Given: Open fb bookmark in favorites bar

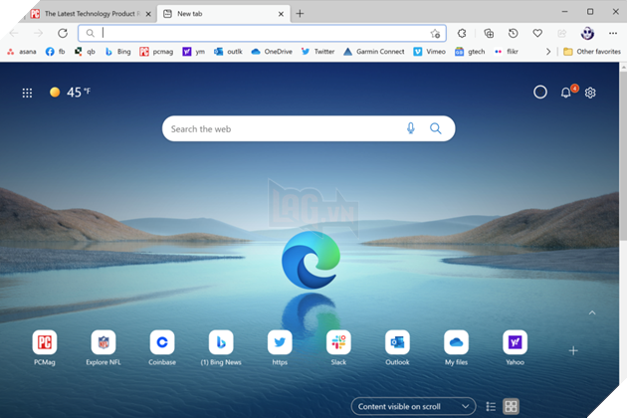Looking at the screenshot, I should pos(55,52).
